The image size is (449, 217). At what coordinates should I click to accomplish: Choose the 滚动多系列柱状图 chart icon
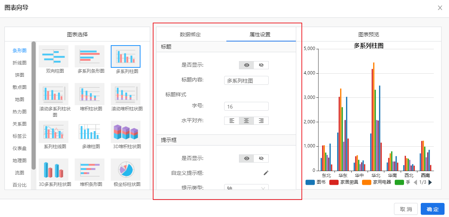(54, 94)
